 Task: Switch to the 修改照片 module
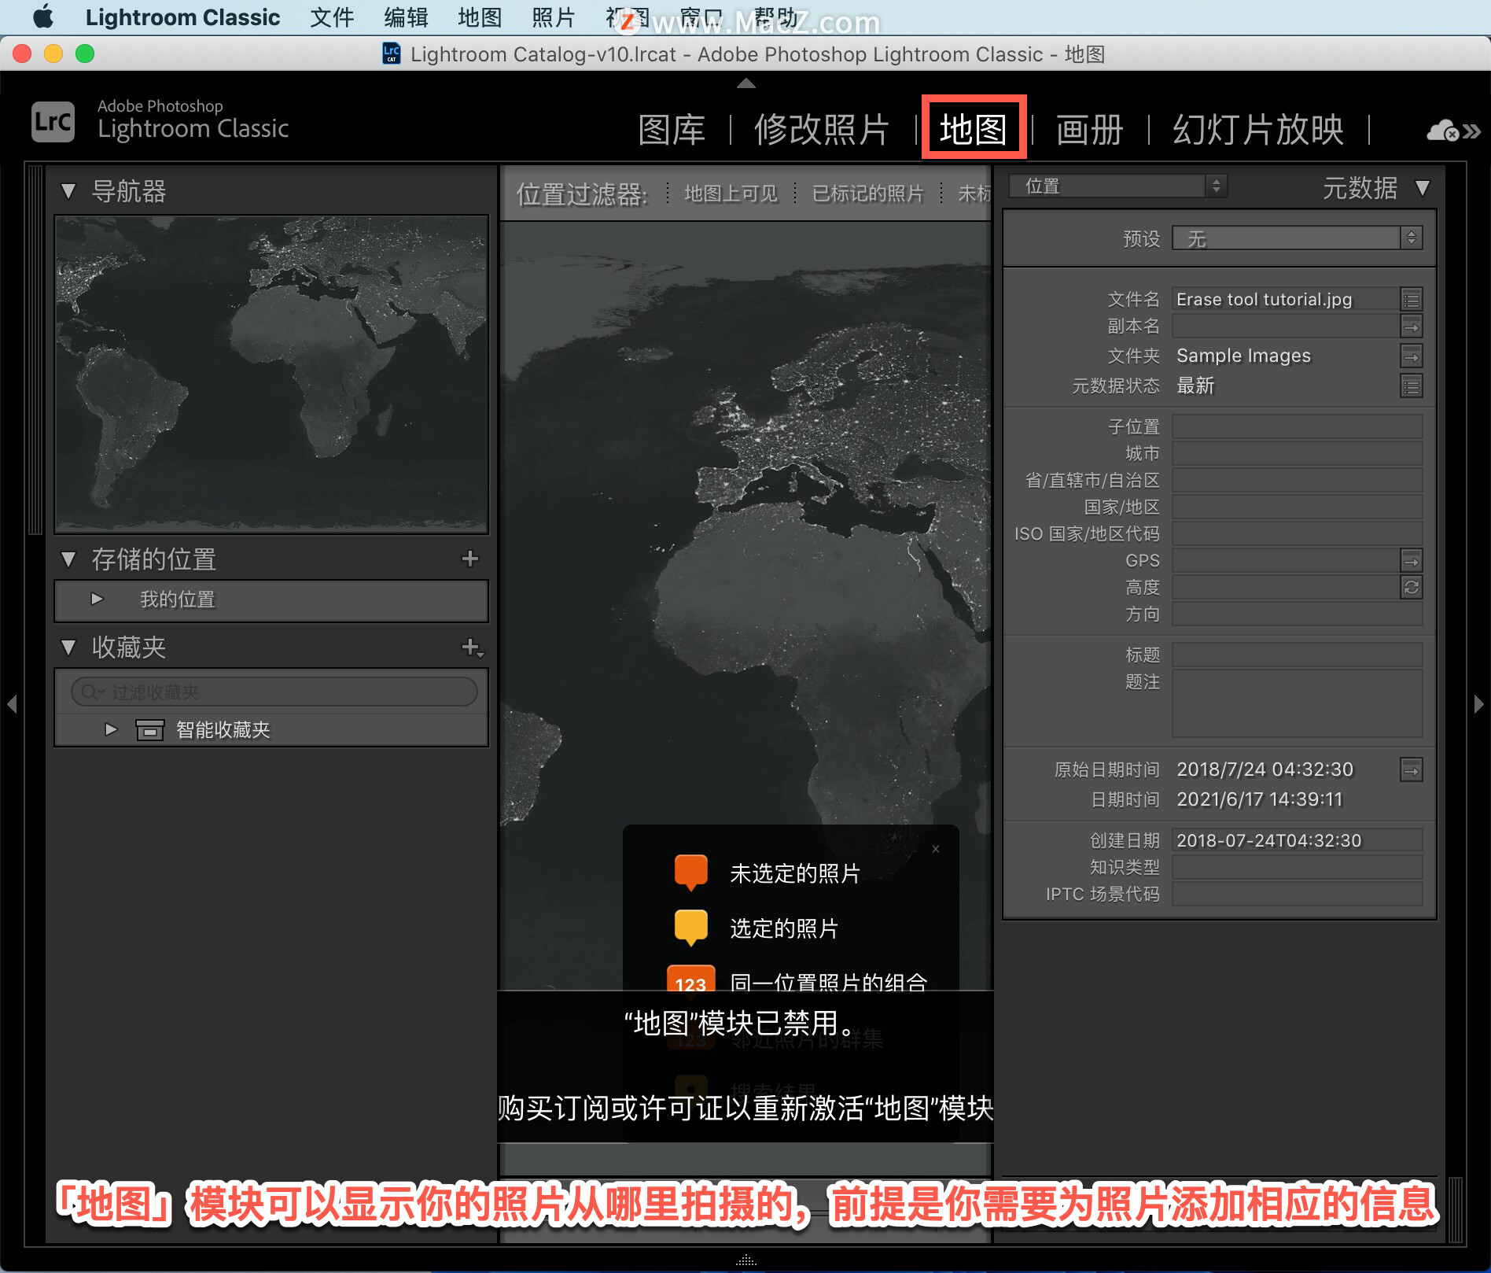(x=822, y=130)
